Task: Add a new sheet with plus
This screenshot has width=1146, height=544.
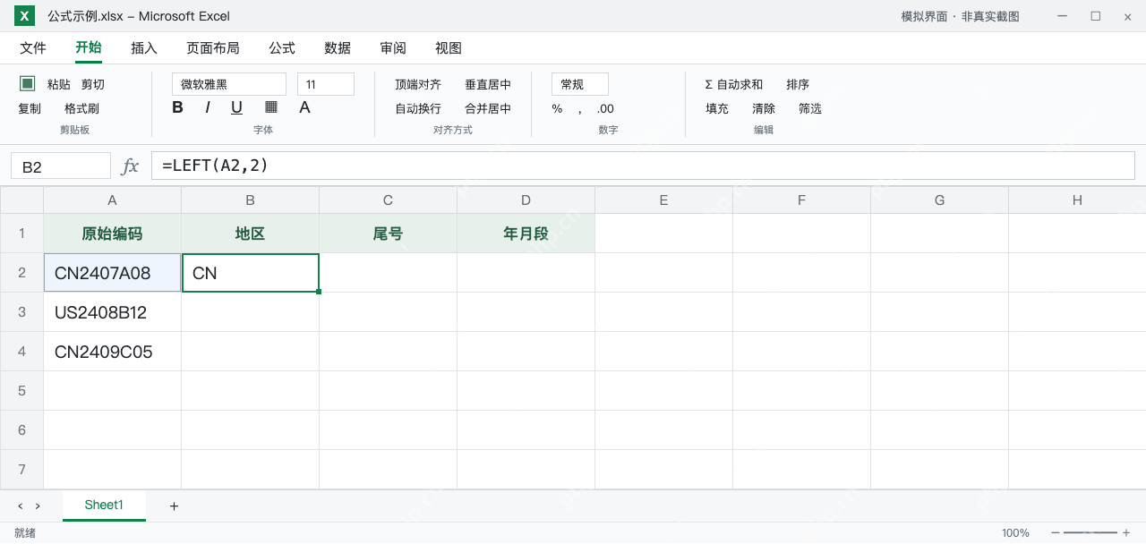Action: pos(174,506)
